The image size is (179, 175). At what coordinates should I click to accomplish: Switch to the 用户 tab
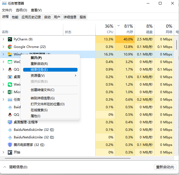[x=57, y=17]
